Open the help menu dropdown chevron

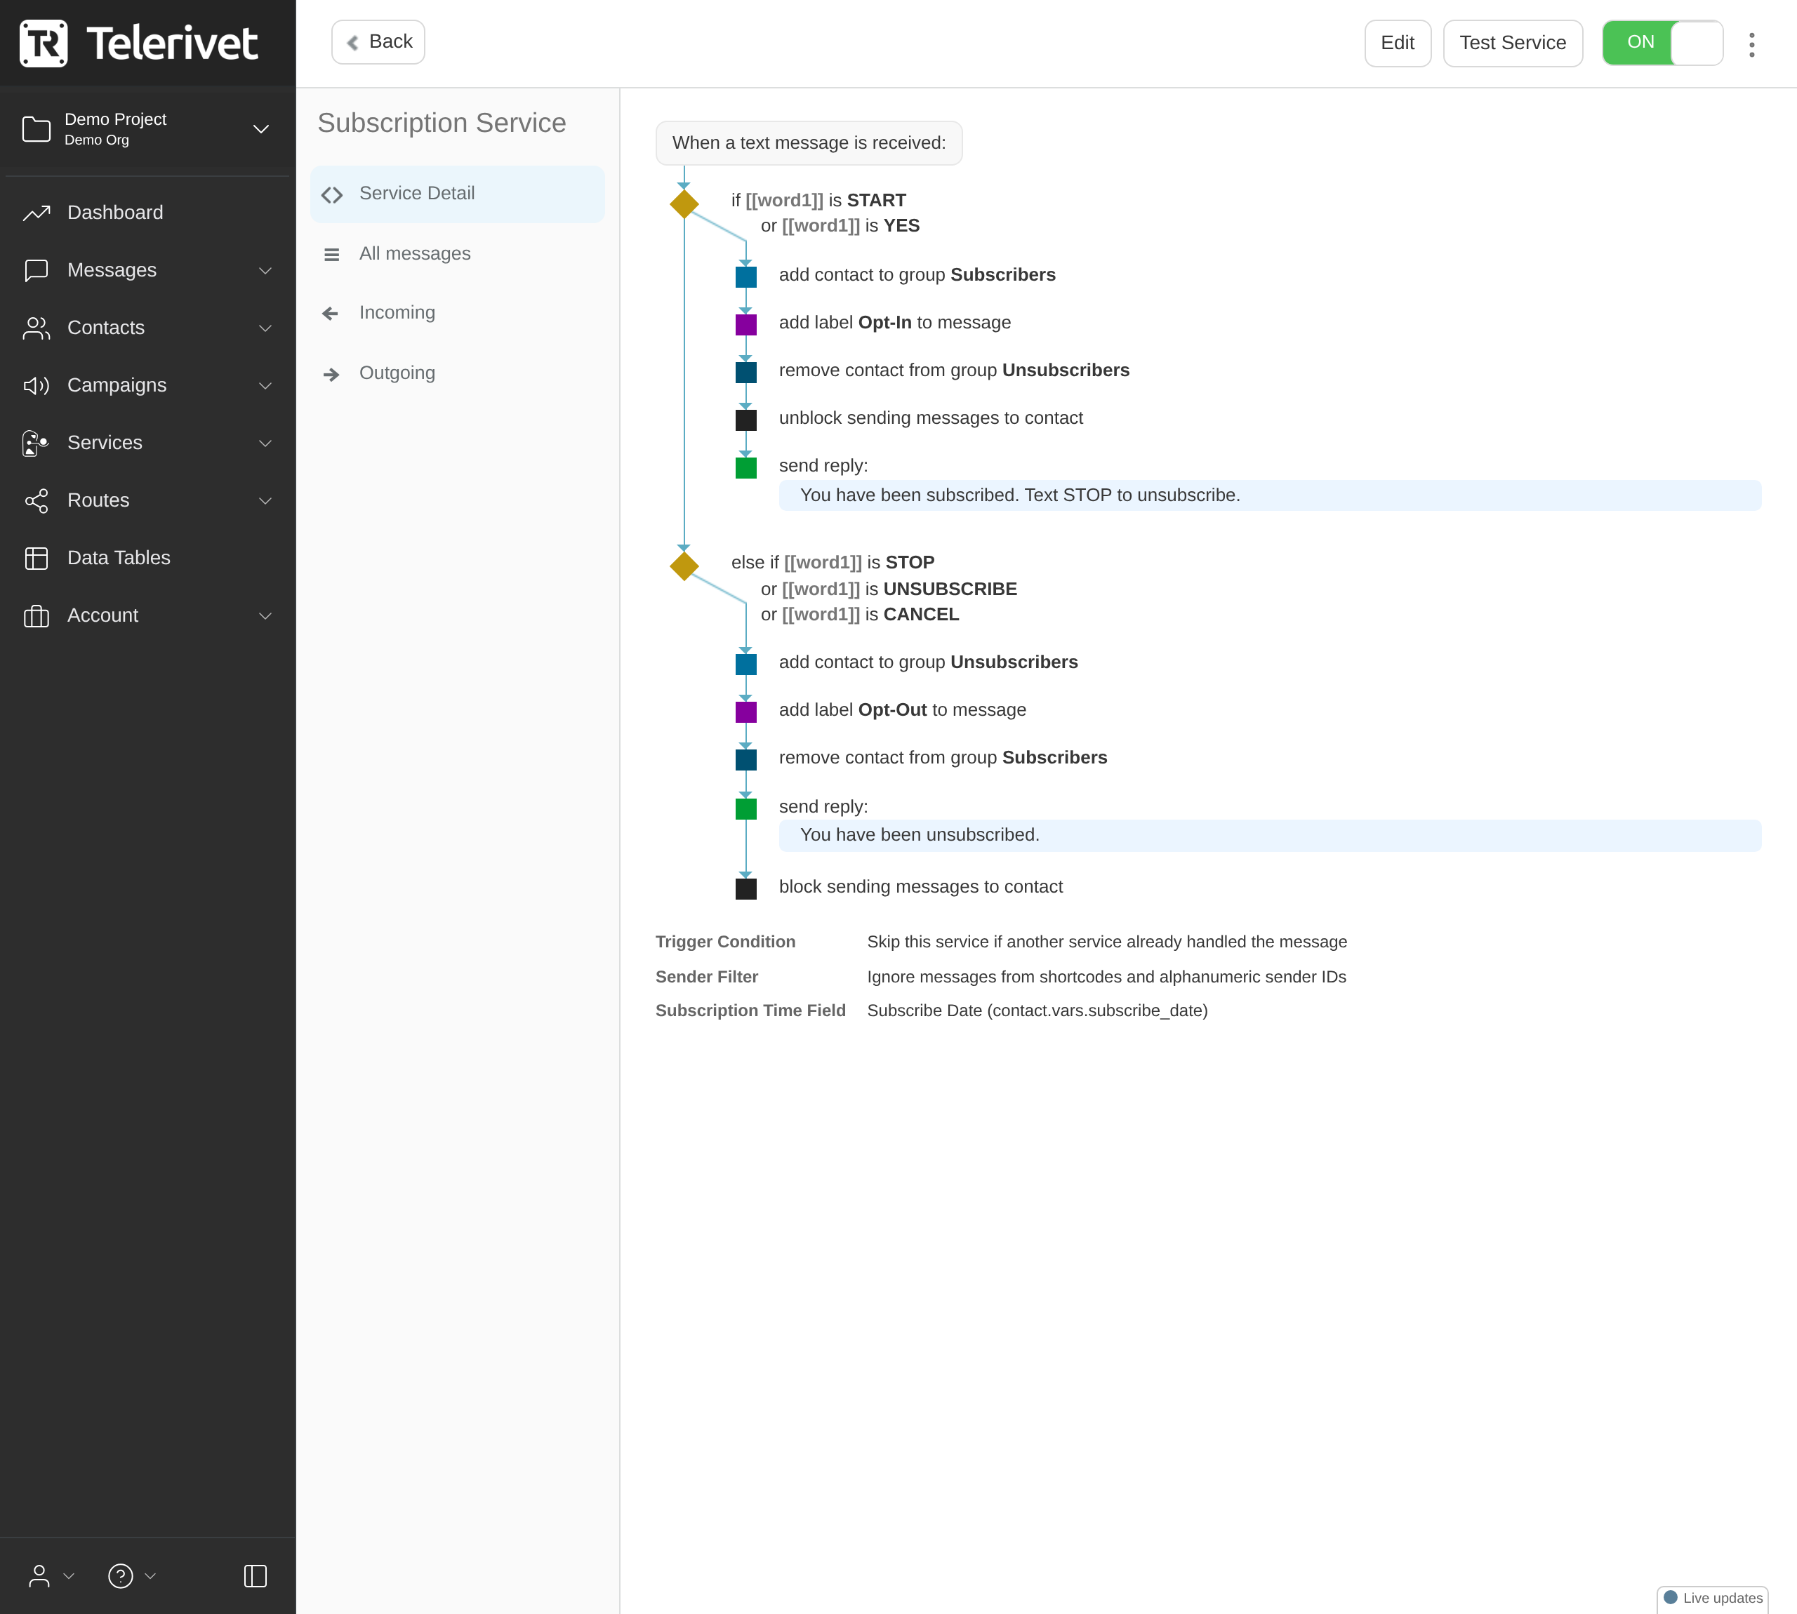point(150,1576)
